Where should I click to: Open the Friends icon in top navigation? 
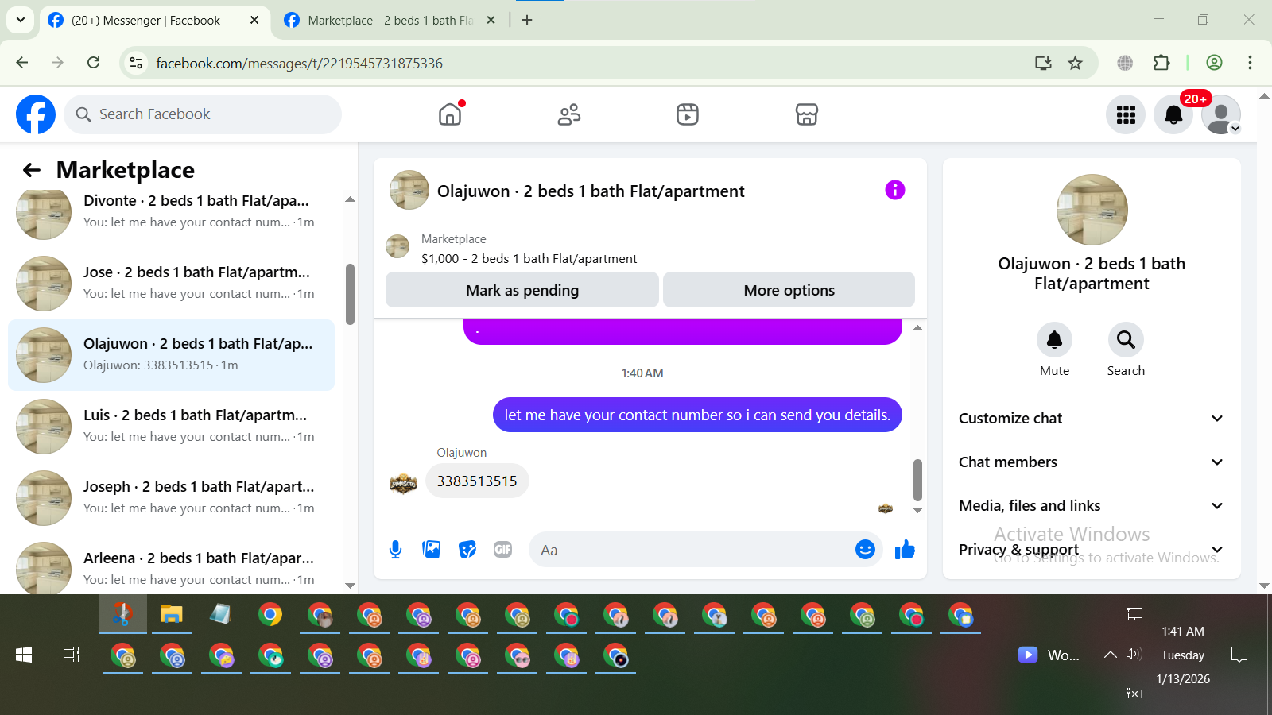click(x=569, y=114)
